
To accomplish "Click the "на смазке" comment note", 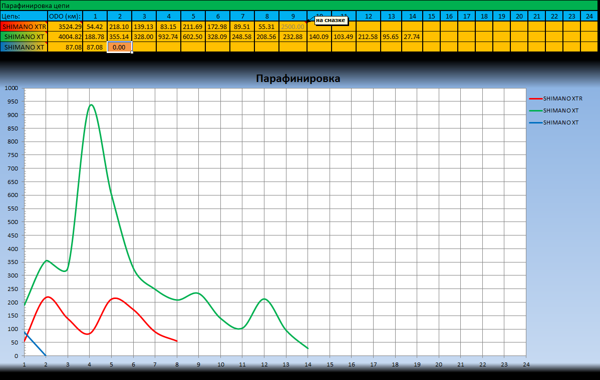I will point(331,20).
